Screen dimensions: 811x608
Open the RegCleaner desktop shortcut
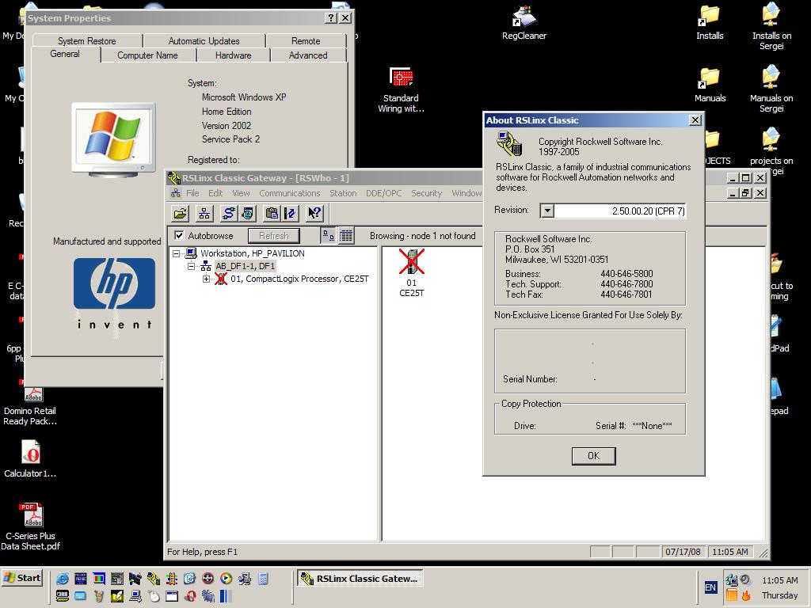pos(524,23)
